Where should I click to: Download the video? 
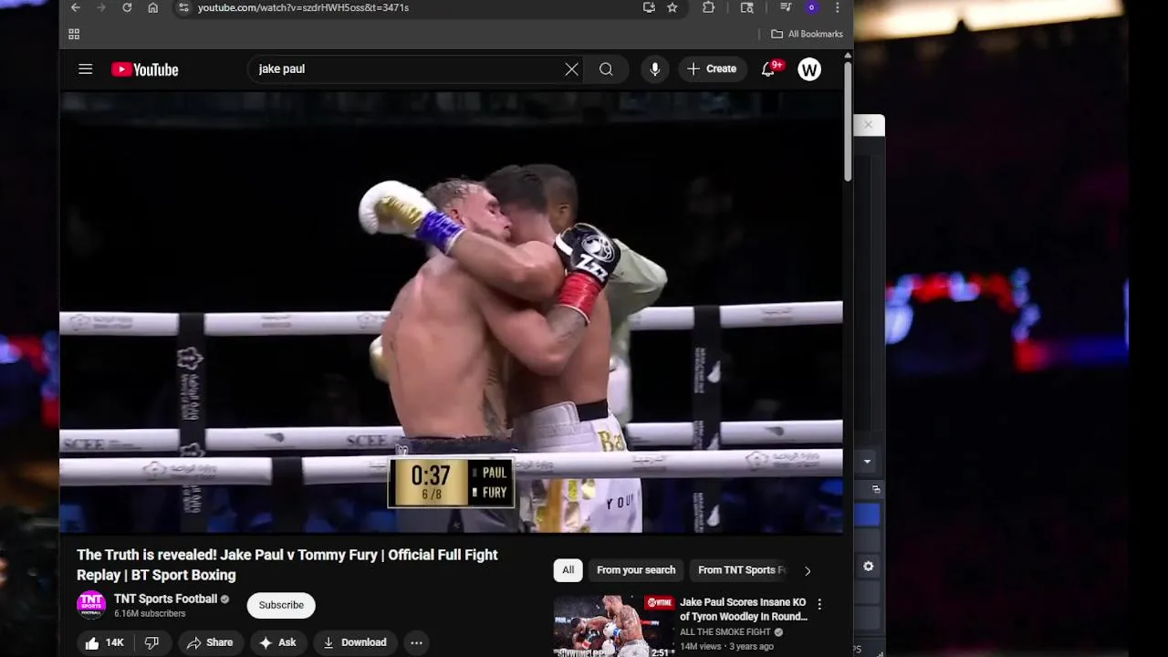(355, 642)
